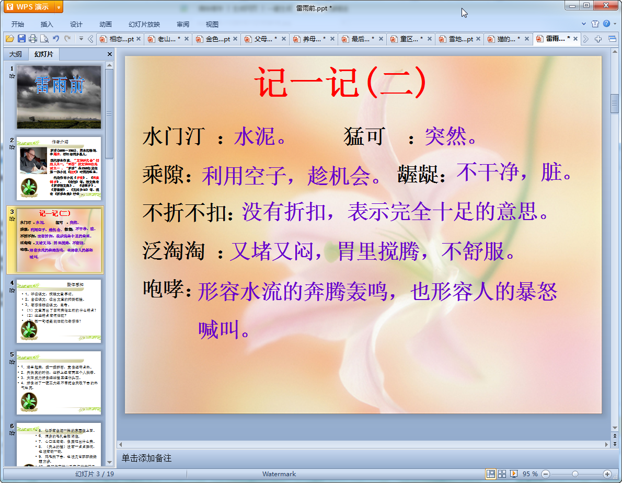Viewport: 622px width, 483px height.
Task: Open the 动画 menu tab
Action: click(106, 24)
